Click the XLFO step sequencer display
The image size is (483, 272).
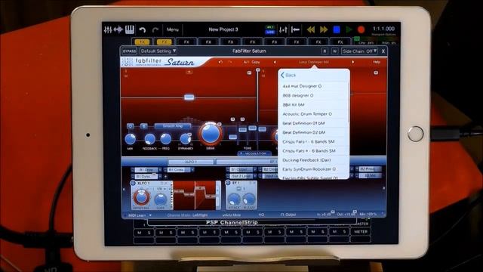pos(195,196)
